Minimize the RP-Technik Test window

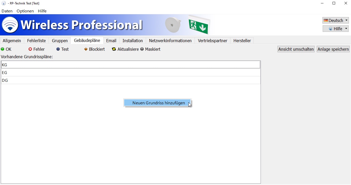(322, 3)
